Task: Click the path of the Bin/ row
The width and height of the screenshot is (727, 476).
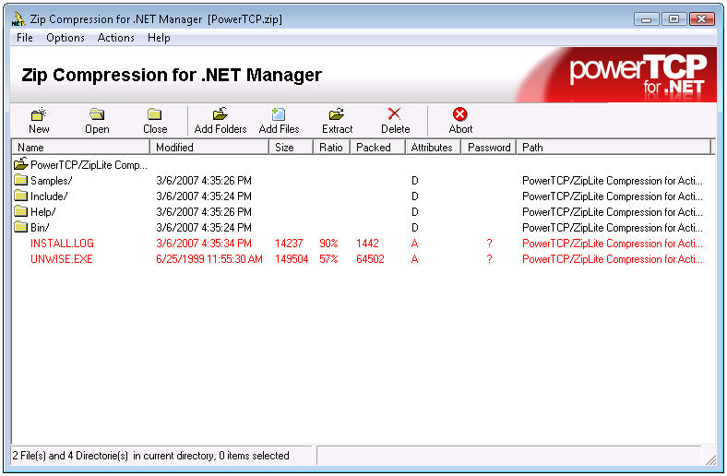Action: coord(613,228)
